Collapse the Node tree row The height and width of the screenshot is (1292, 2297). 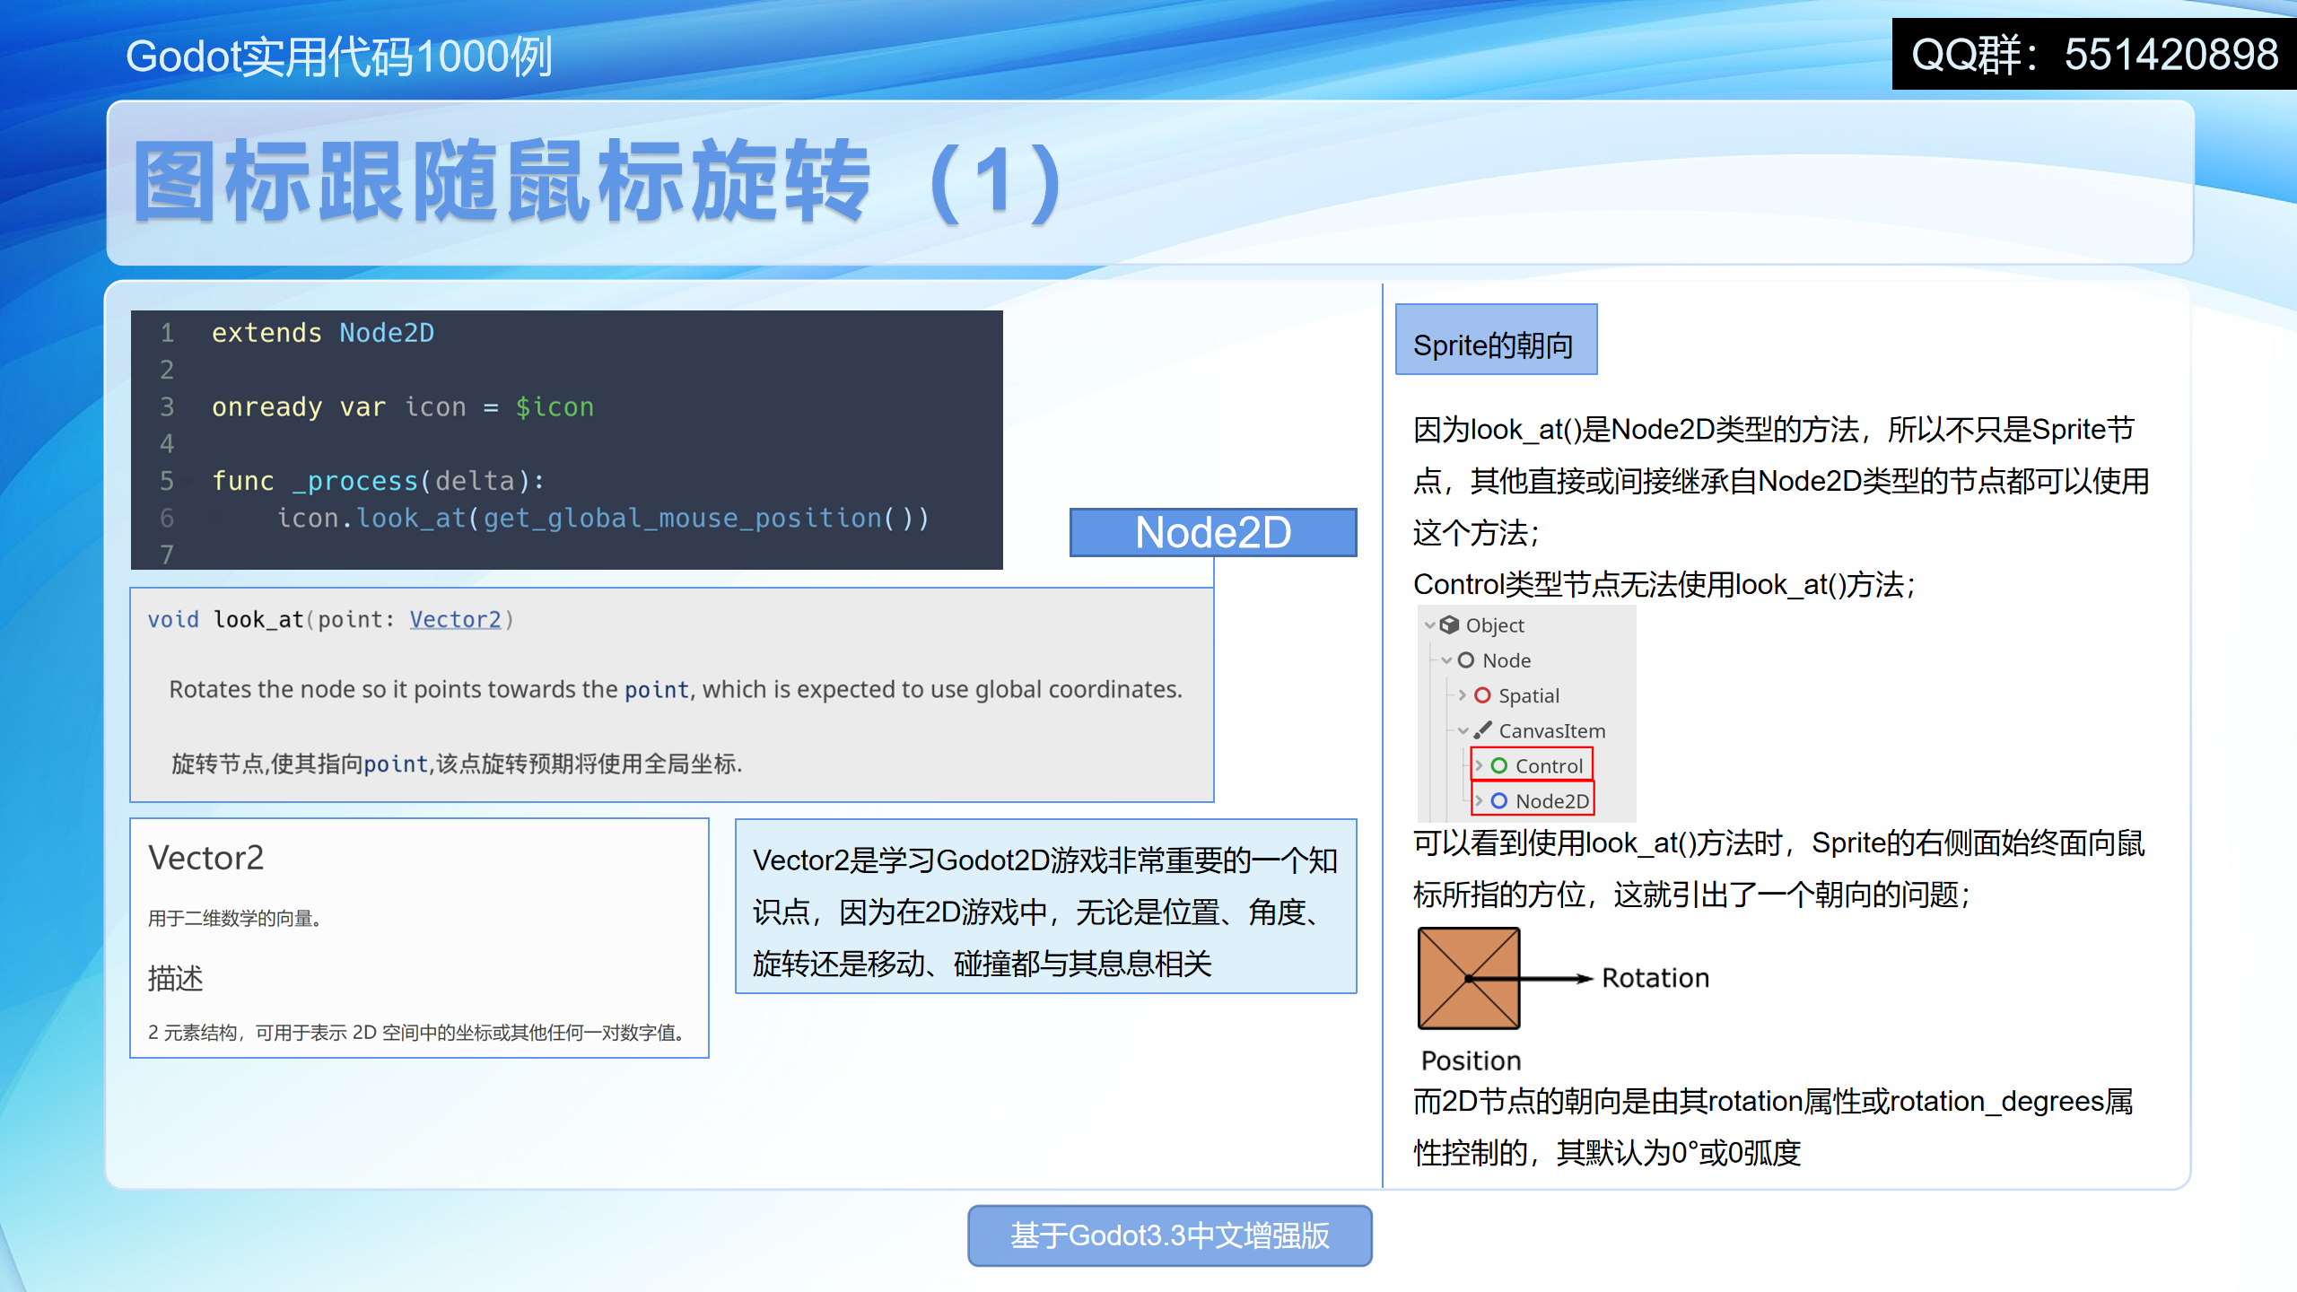(x=1446, y=660)
